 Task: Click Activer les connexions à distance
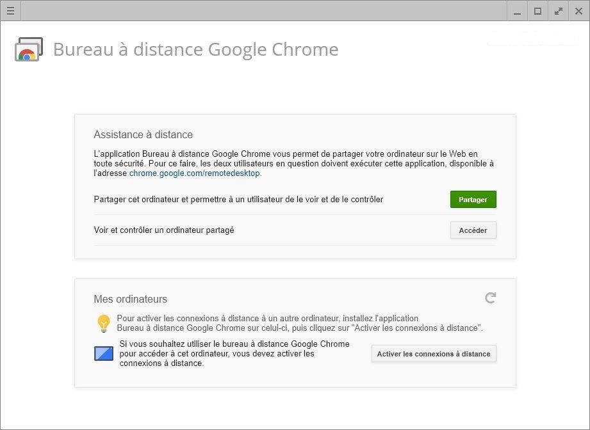(434, 354)
